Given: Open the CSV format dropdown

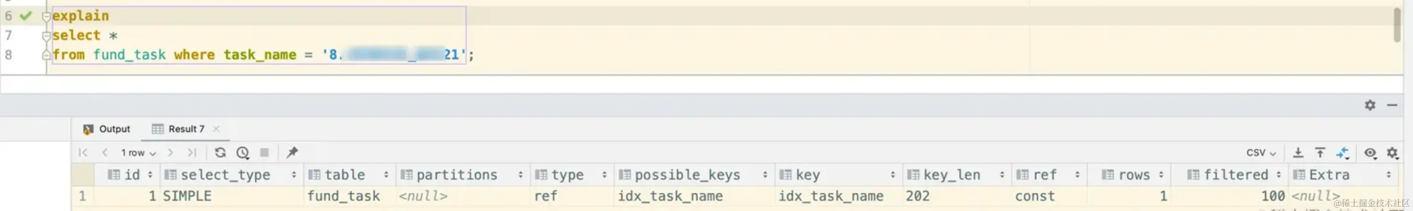Looking at the screenshot, I should coord(1261,152).
